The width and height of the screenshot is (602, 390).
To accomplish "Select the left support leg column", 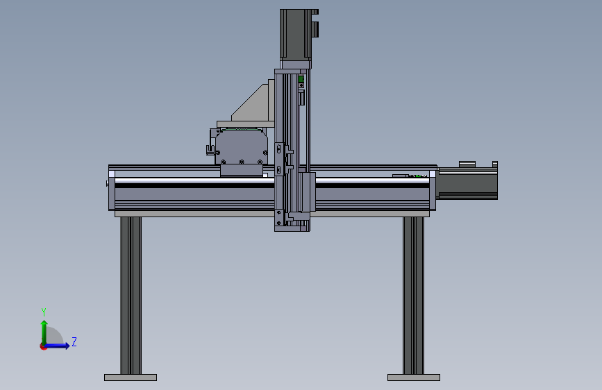I will (x=131, y=296).
